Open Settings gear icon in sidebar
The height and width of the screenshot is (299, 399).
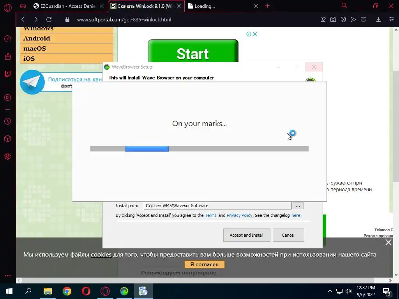[x=8, y=157]
